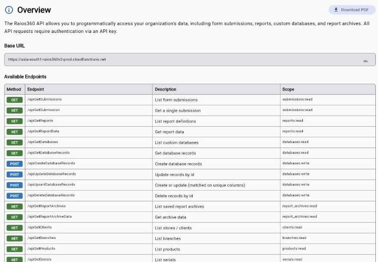Select the /apiCreateDatabaseRecords endpoint text
This screenshot has height=262, width=378.
coord(51,163)
